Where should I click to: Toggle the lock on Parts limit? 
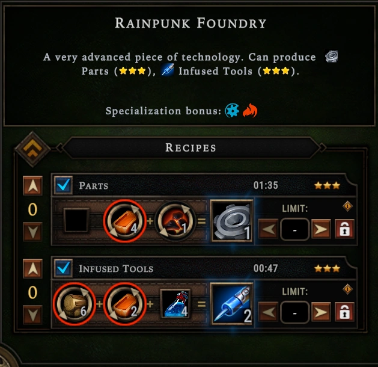pos(344,229)
